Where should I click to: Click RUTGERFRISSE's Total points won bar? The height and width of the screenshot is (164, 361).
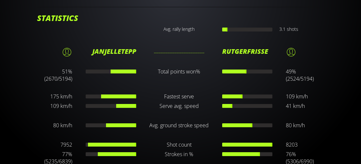coord(247,72)
